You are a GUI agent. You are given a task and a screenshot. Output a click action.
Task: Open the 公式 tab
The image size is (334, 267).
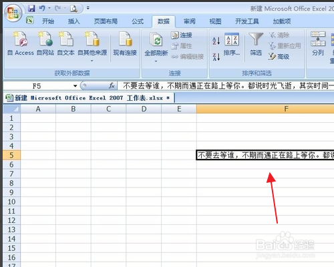138,21
